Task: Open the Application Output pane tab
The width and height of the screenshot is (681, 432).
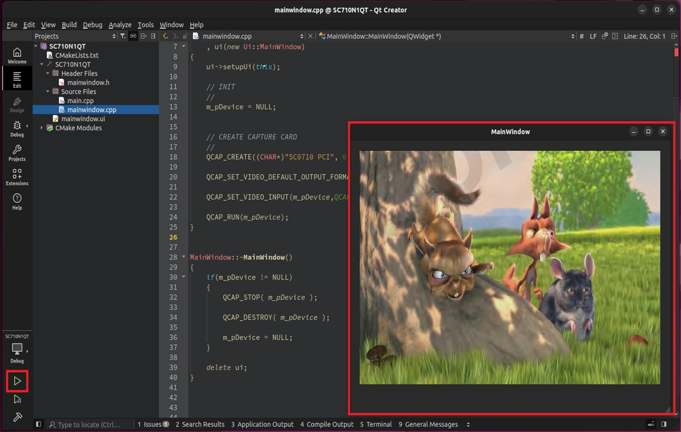Action: 262,425
